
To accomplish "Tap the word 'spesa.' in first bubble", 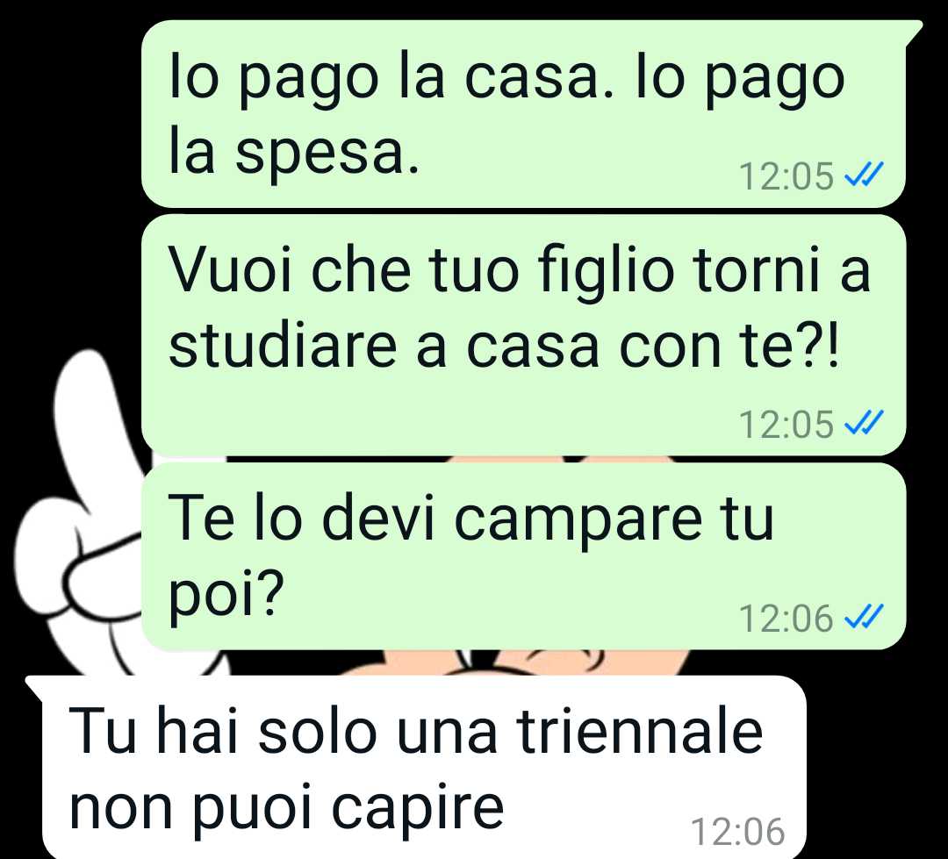I will (x=327, y=154).
